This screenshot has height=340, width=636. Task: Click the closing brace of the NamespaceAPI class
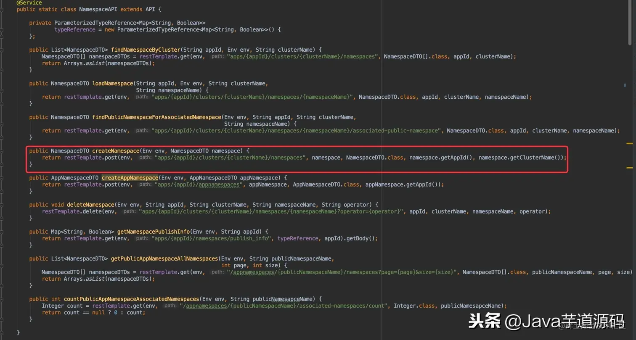(18, 332)
